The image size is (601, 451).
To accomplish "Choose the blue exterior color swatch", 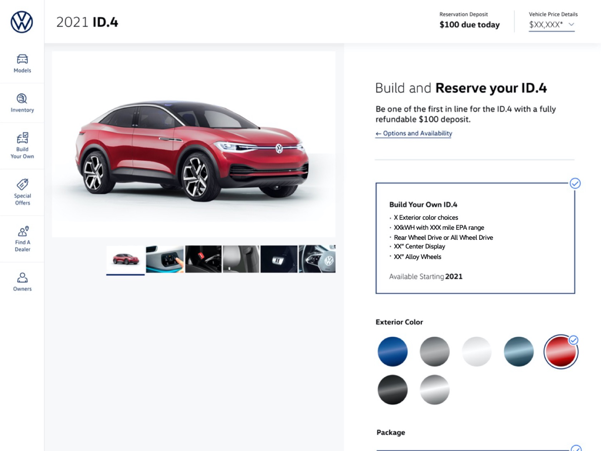I will coord(392,351).
